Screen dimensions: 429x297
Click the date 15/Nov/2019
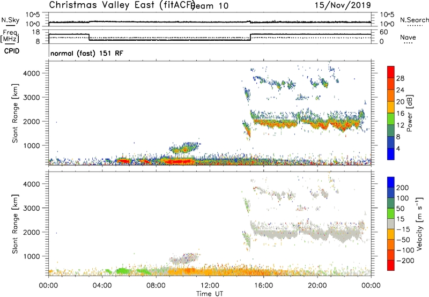pyautogui.click(x=343, y=5)
